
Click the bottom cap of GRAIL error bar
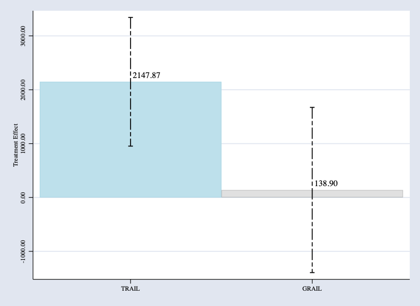pos(312,272)
